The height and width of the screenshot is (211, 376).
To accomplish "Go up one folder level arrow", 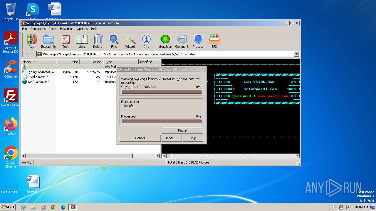I will pyautogui.click(x=27, y=54).
